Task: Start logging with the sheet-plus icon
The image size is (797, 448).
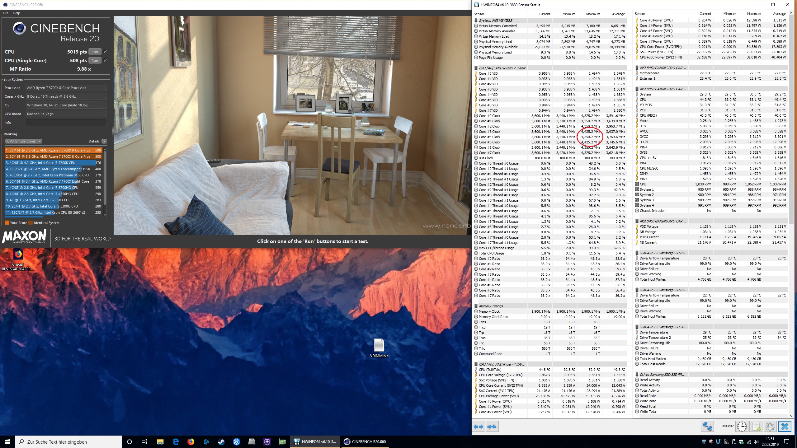Action: point(756,426)
